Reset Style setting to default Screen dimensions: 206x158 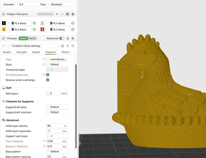(x=44, y=65)
